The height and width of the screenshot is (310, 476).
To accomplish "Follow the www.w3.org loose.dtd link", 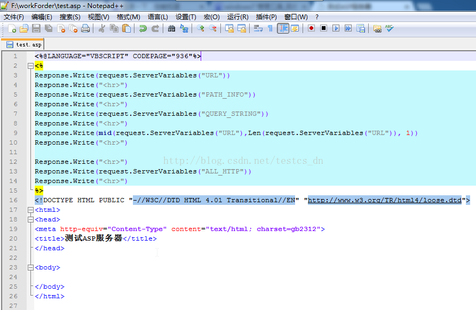I will click(385, 200).
